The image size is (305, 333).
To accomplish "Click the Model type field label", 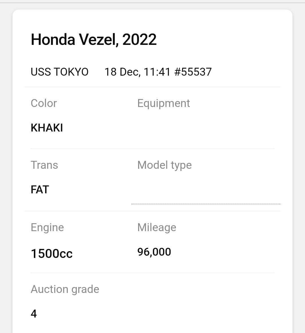I will pos(164,165).
